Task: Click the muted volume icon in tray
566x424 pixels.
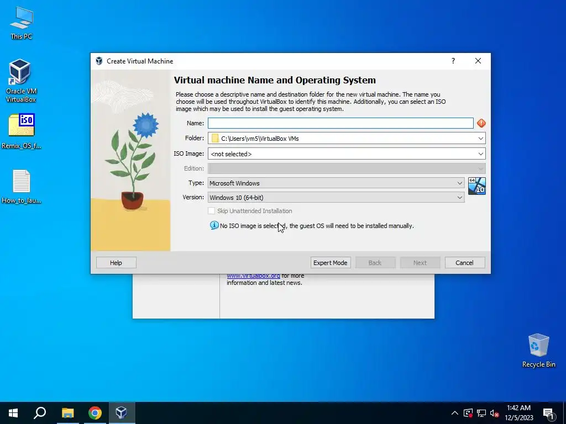Action: 494,413
